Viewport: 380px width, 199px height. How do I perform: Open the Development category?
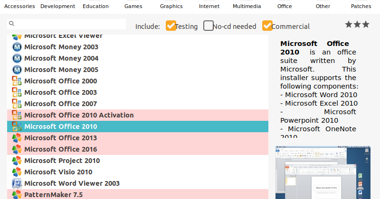[57, 6]
